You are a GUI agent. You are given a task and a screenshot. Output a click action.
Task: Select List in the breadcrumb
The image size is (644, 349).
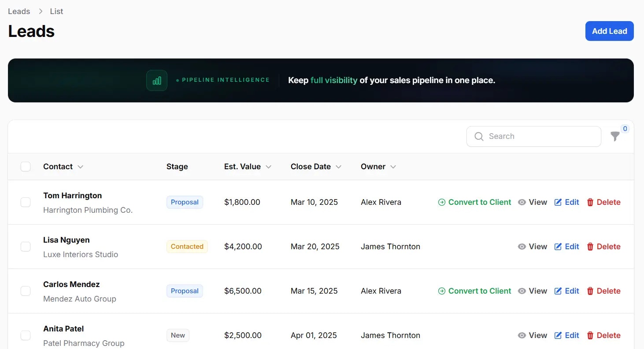point(56,11)
